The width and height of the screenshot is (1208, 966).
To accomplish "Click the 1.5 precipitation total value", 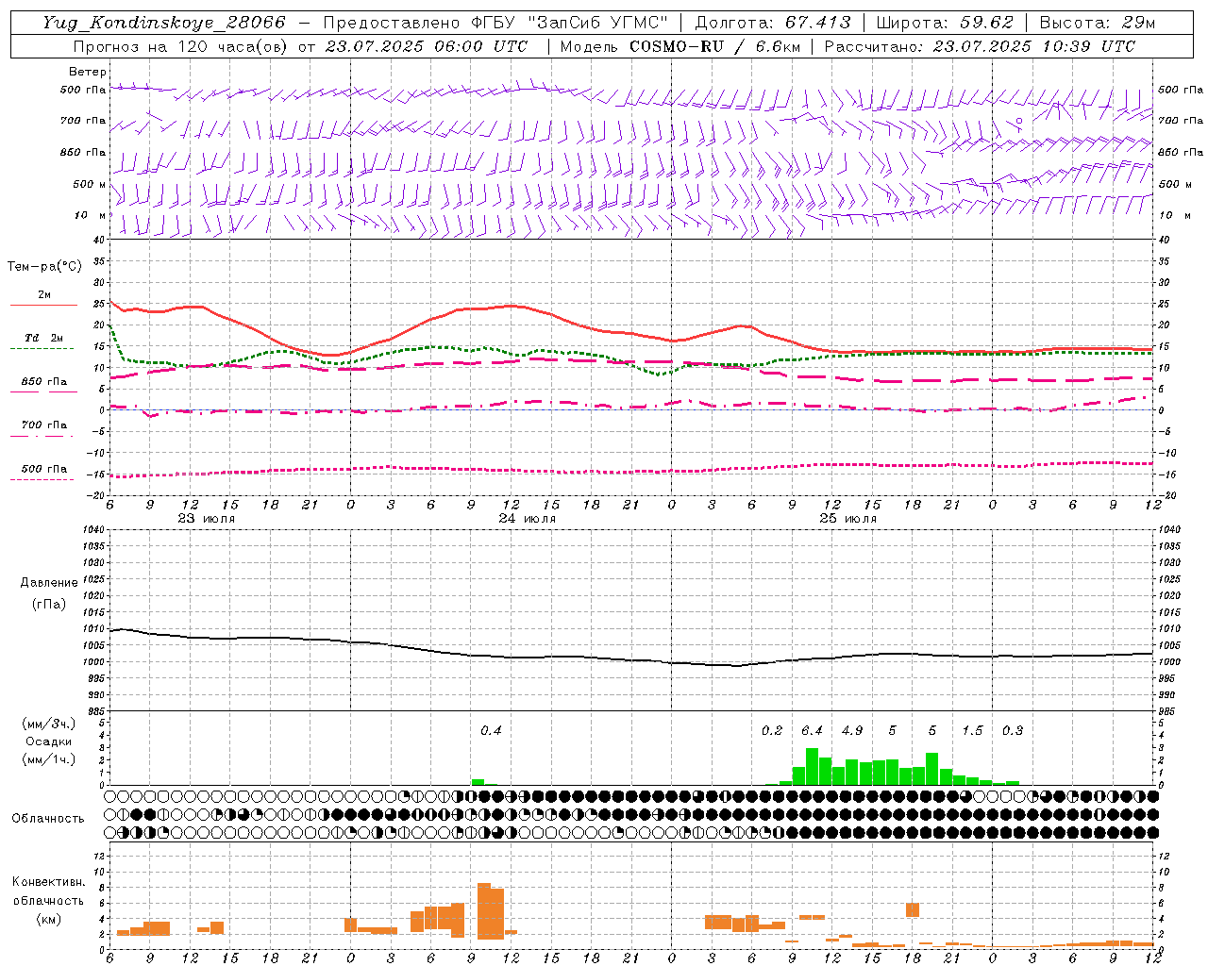I will pyautogui.click(x=972, y=731).
